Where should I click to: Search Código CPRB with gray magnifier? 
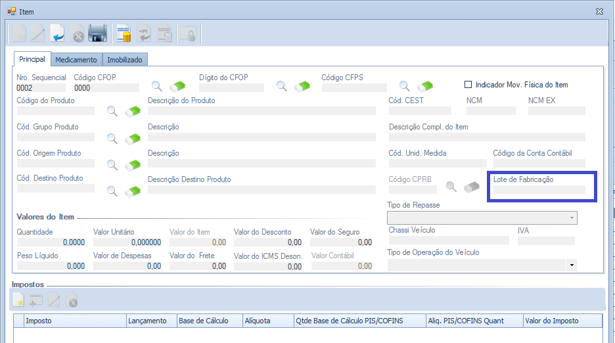[451, 187]
